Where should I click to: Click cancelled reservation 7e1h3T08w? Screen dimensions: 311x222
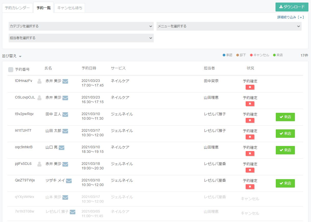tap(25, 212)
